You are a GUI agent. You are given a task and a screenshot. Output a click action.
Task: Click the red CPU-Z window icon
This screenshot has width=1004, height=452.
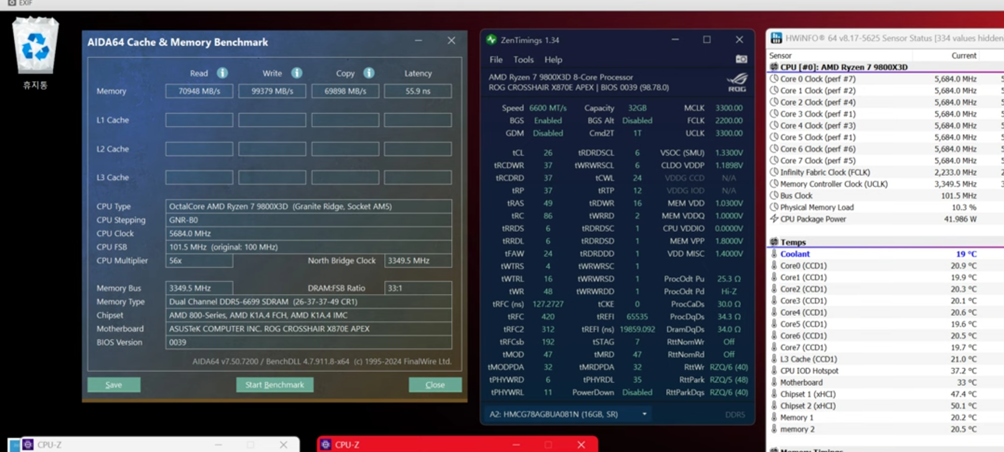pos(326,444)
